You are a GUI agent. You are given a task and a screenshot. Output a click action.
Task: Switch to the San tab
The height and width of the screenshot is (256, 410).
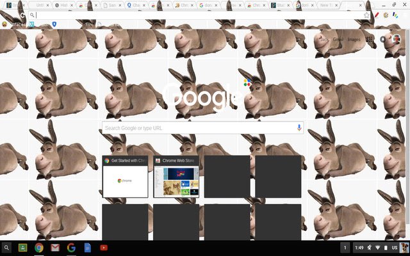[112, 5]
